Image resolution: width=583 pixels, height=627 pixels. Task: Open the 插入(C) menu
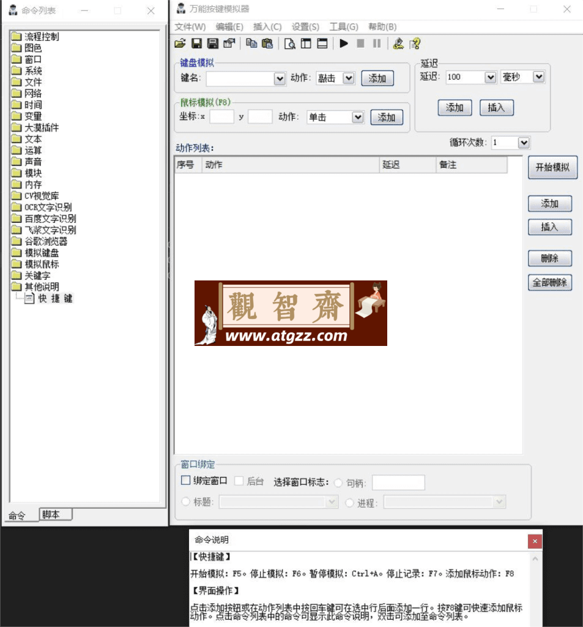click(267, 27)
